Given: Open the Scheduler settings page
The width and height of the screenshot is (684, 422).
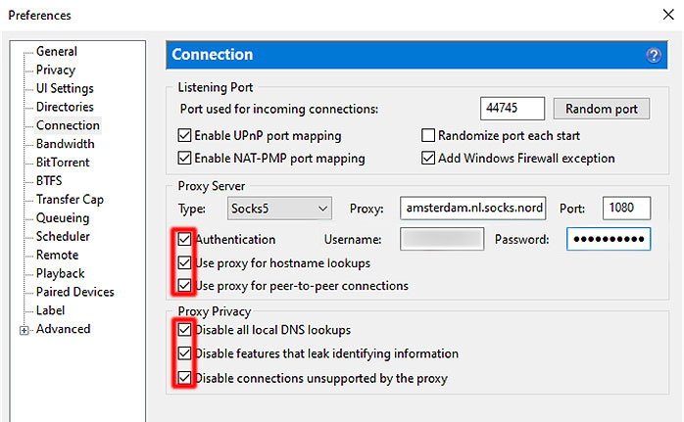Looking at the screenshot, I should (63, 237).
